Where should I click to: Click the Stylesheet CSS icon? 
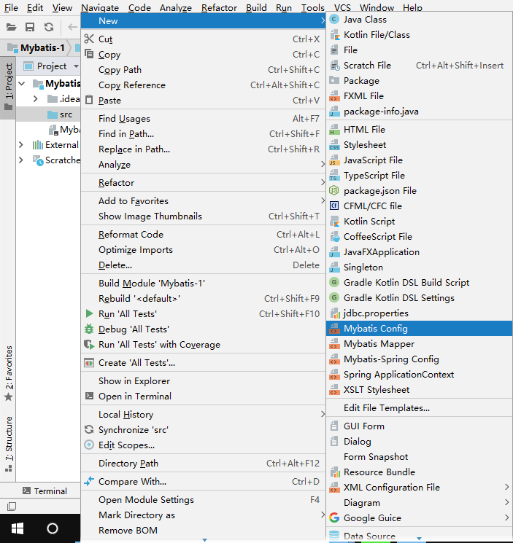tap(334, 145)
